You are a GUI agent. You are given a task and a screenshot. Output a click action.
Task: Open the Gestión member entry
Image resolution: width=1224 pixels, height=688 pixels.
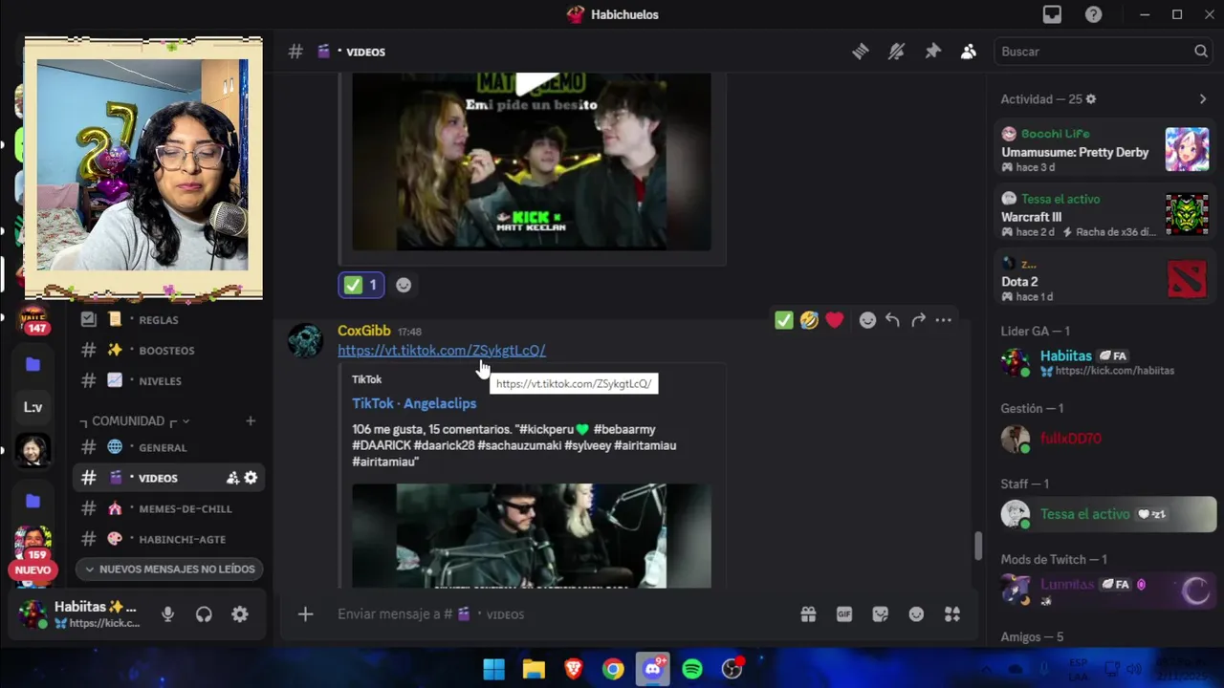coord(1105,439)
